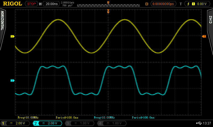213x127 pixels.
Task: Click the orange trigger level T marker
Action: click(x=204, y=37)
